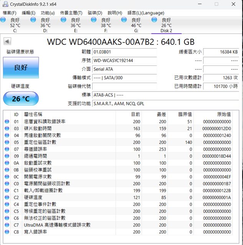Open the 檔案(F) menu
The height and width of the screenshot is (245, 243).
[10, 13]
